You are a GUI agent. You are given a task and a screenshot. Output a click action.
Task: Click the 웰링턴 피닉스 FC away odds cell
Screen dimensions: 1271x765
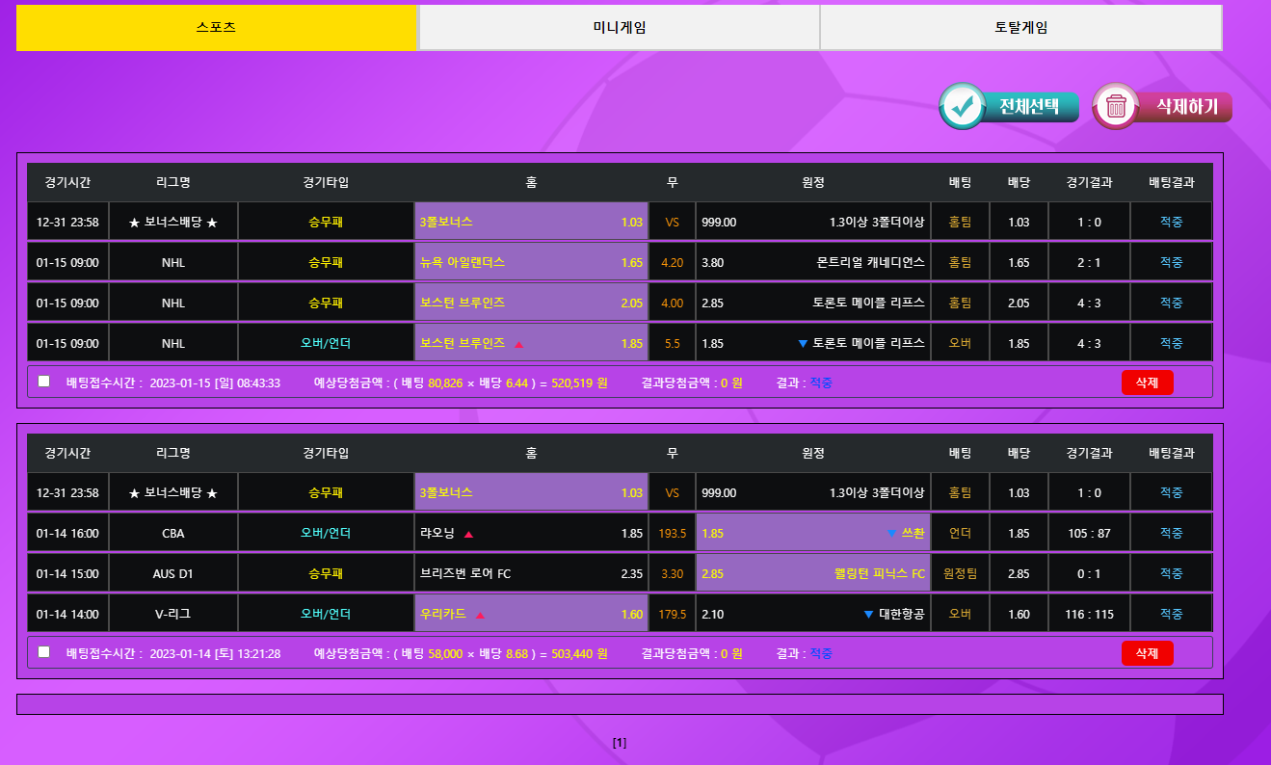coord(812,573)
